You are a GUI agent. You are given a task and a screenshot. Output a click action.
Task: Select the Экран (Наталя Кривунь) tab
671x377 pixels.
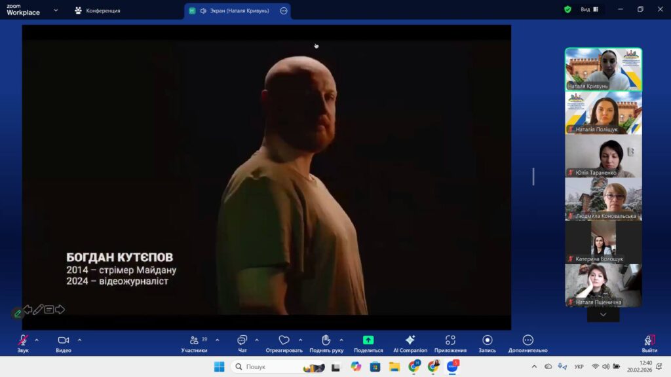tap(234, 10)
